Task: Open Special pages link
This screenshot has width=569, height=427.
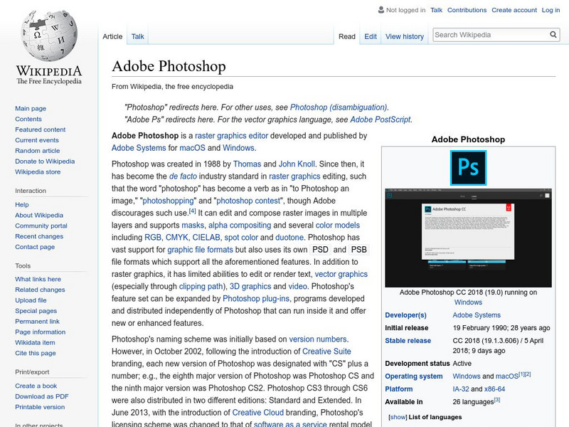Action: [x=36, y=311]
